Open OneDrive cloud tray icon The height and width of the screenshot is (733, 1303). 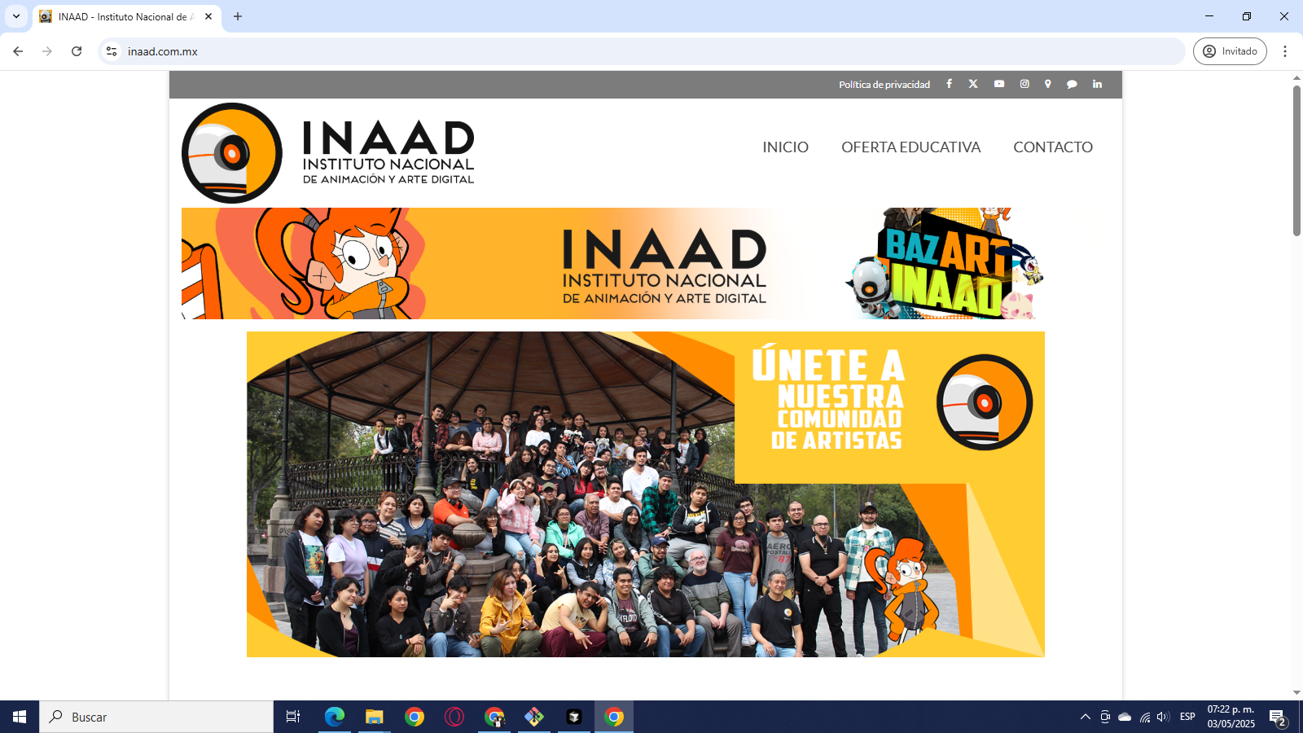[x=1125, y=717]
